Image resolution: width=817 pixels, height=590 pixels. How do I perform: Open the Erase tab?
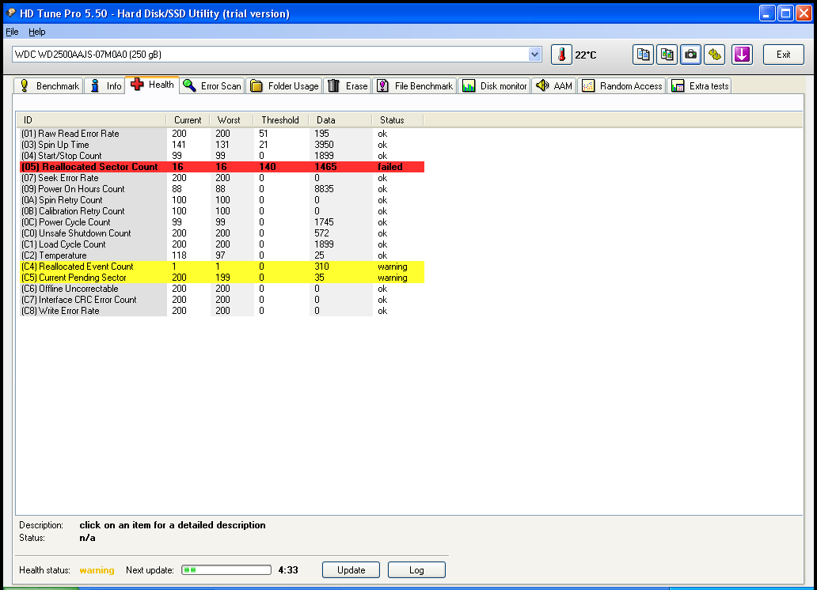[x=348, y=86]
